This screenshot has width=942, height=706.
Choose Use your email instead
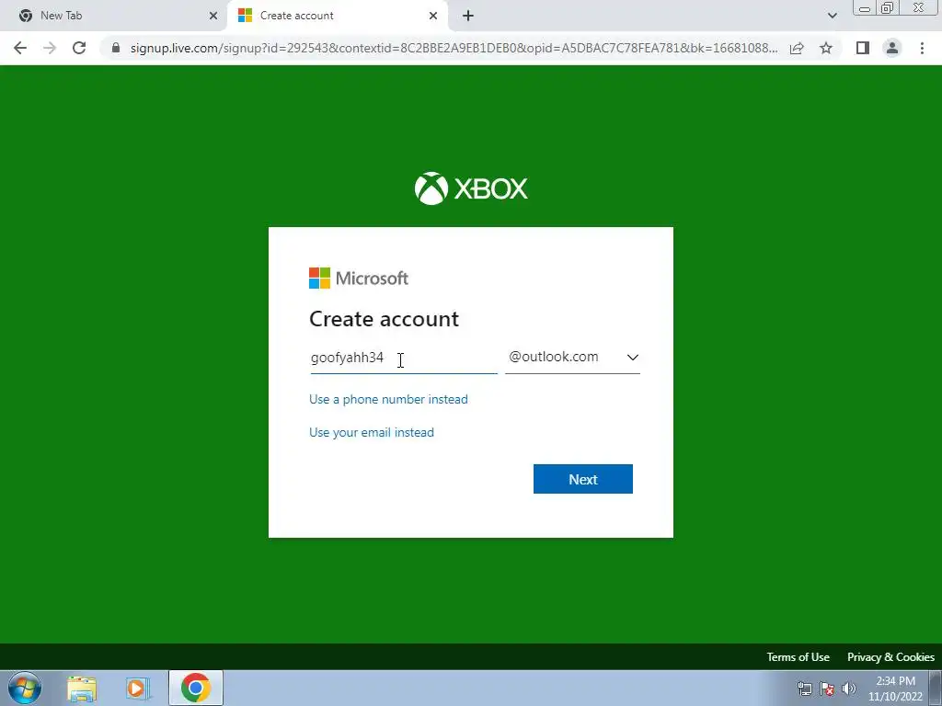point(372,432)
